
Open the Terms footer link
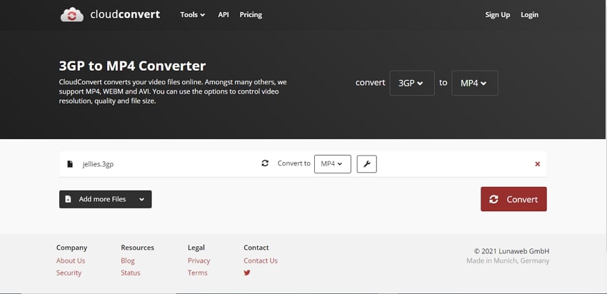197,273
